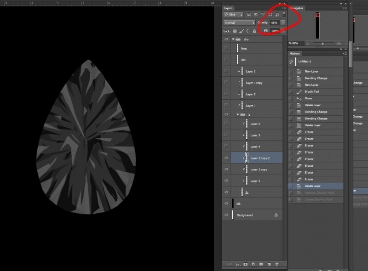Image resolution: width=368 pixels, height=271 pixels.
Task: Hide the blk layer
Action: click(x=226, y=203)
